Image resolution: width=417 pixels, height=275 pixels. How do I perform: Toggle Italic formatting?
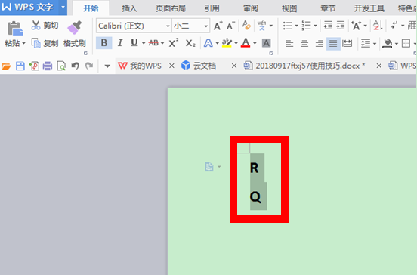[x=119, y=43]
